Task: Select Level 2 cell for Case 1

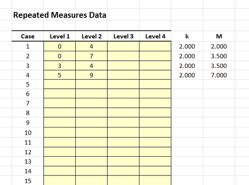Action: pos(92,46)
